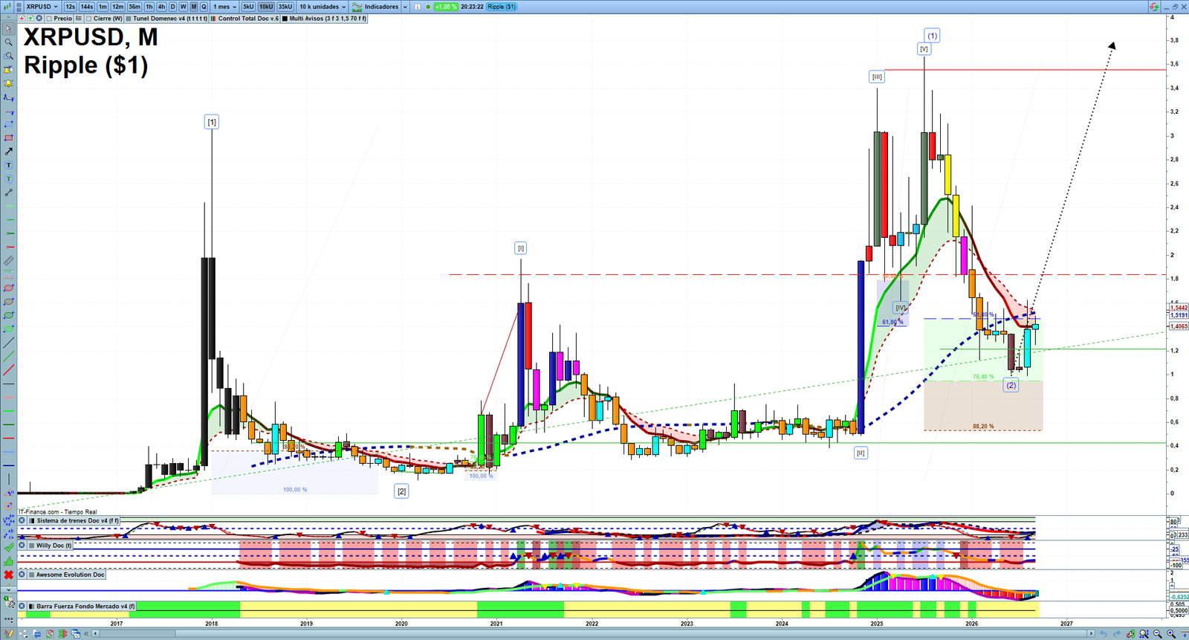Toggle the 35kU units button
The height and width of the screenshot is (640, 1189).
click(285, 7)
